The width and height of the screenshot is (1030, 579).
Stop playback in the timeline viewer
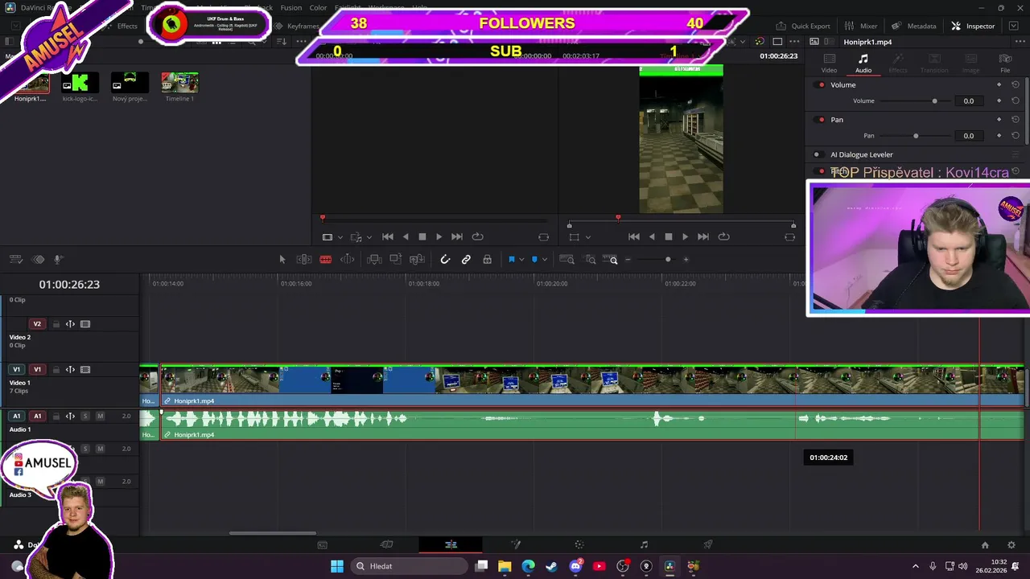pyautogui.click(x=668, y=236)
